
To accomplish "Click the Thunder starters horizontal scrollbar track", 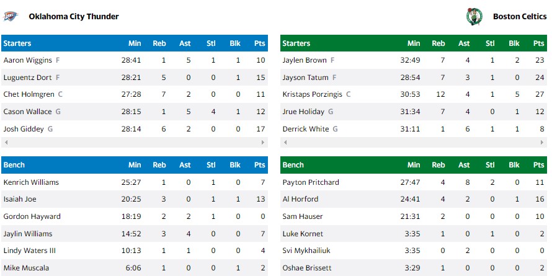I will [134, 143].
